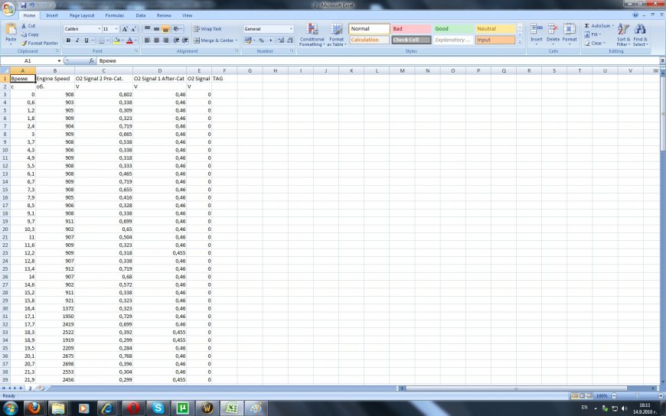Toggle Wrap Text
This screenshot has width=666, height=416.
click(207, 29)
